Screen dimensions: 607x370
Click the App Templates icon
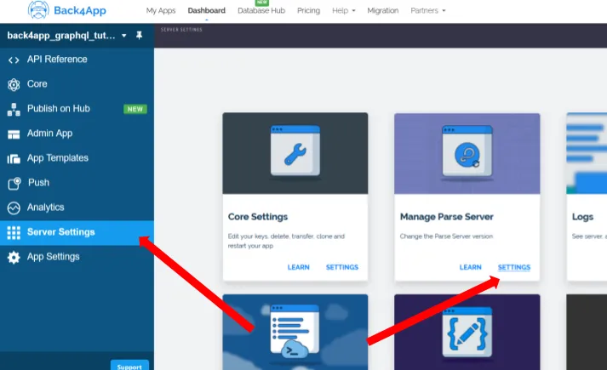[14, 159]
